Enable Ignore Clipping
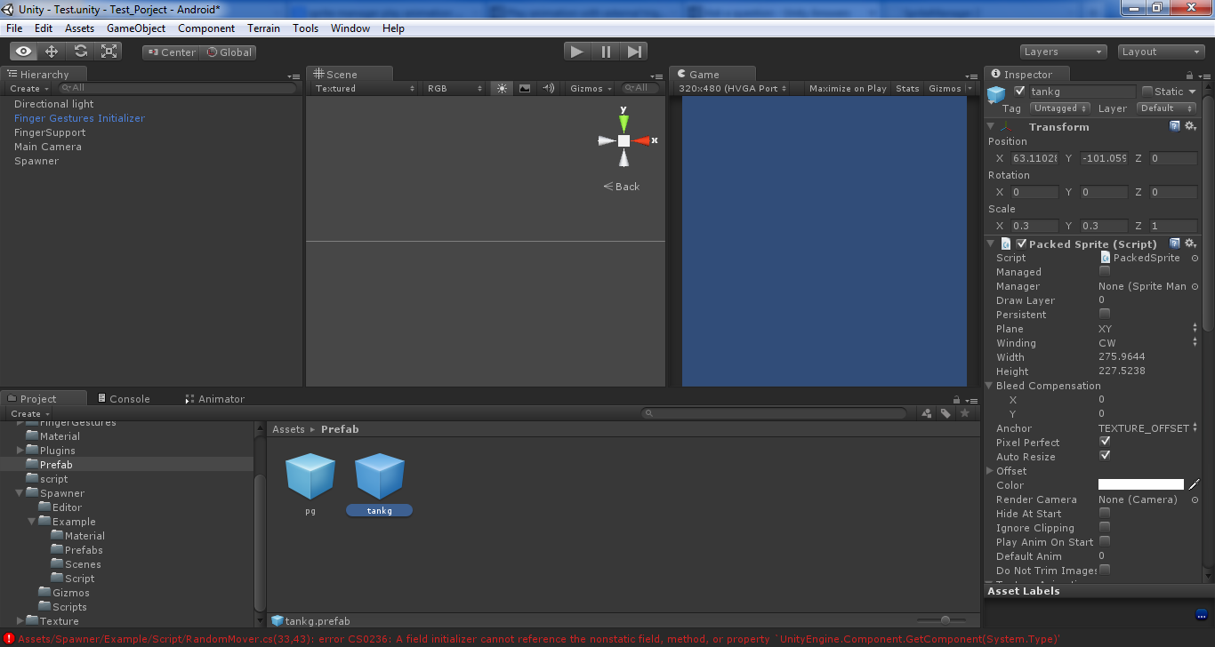Screen dimensions: 1215x647 (x=1105, y=527)
